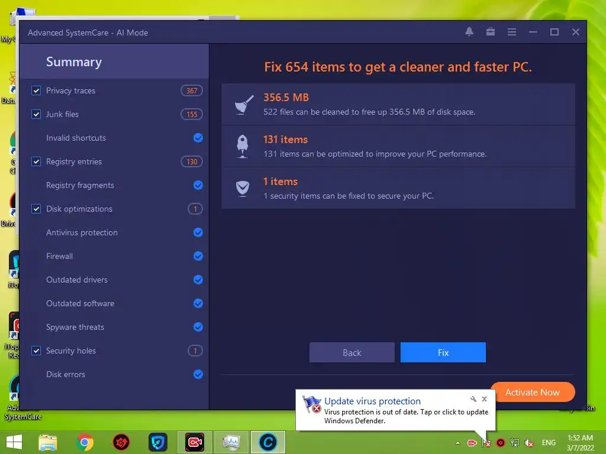Click the rocket performance icon
The height and width of the screenshot is (454, 606).
pyautogui.click(x=242, y=147)
